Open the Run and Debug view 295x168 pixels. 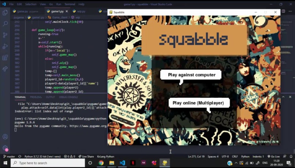click(5, 46)
